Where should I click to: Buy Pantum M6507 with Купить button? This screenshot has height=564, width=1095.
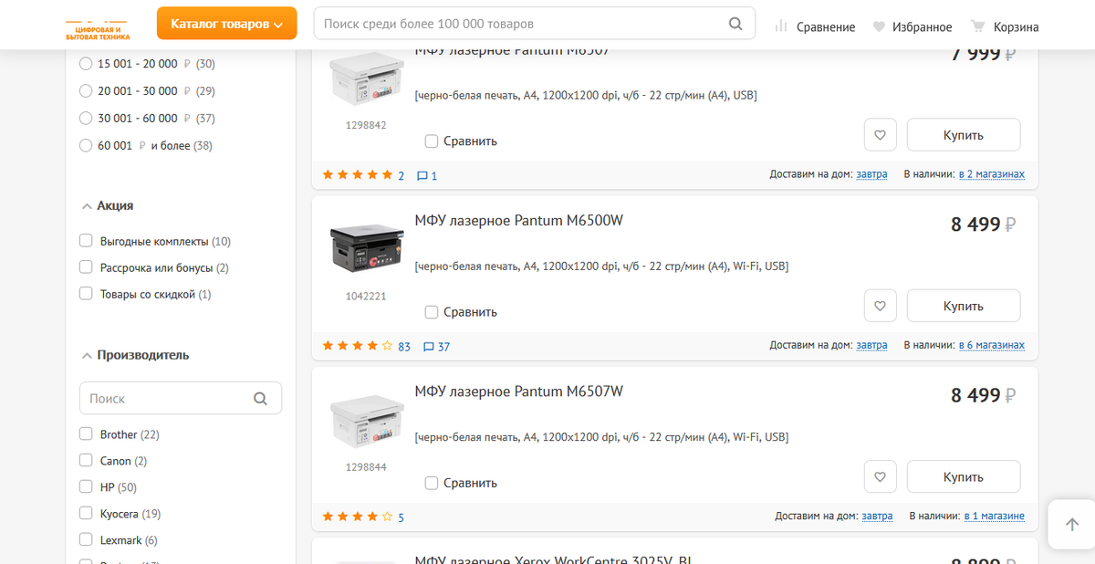click(x=964, y=135)
